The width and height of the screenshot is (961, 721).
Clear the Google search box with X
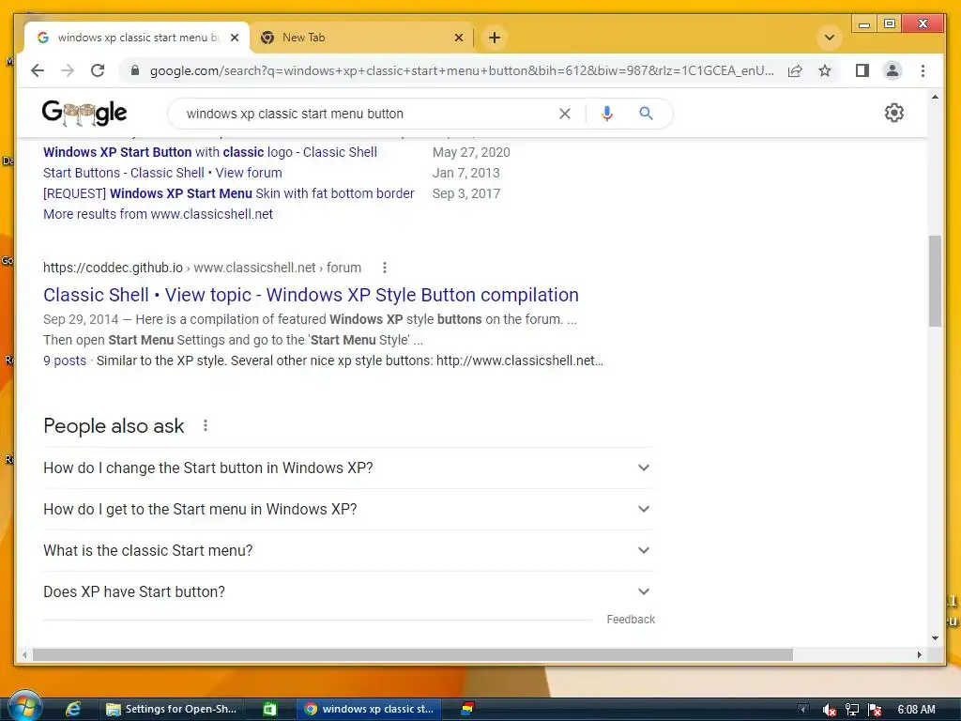coord(564,114)
